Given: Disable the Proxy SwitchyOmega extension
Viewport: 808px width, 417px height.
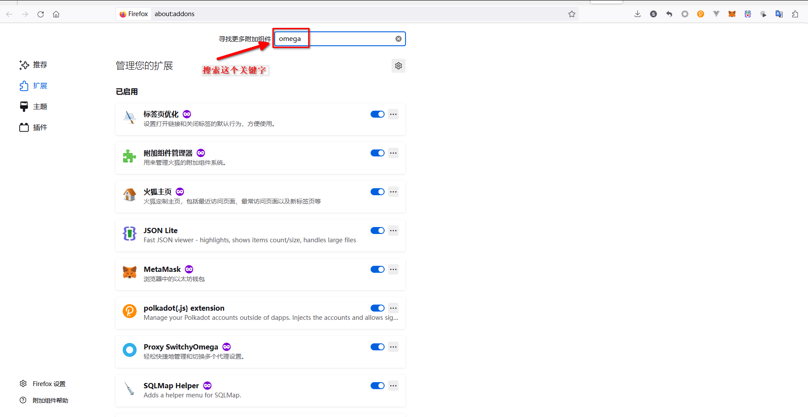Looking at the screenshot, I should pos(377,347).
